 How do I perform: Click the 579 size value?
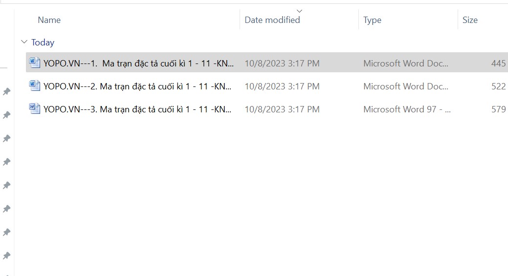coord(498,109)
